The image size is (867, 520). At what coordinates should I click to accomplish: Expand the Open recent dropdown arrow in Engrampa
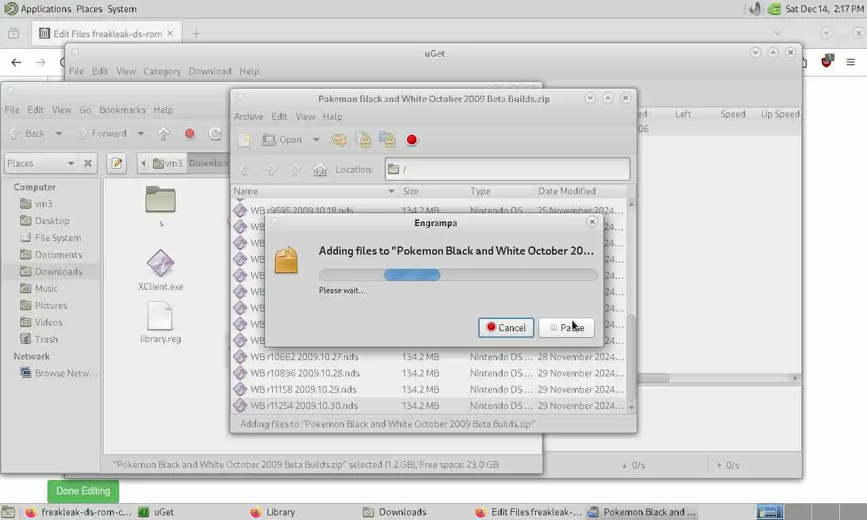316,139
